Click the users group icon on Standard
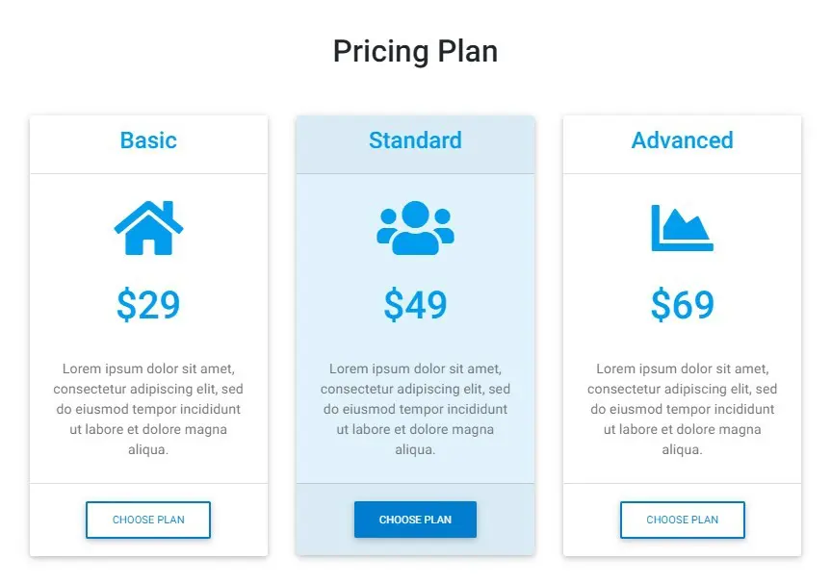Viewport: 831px width, 584px height. point(415,228)
